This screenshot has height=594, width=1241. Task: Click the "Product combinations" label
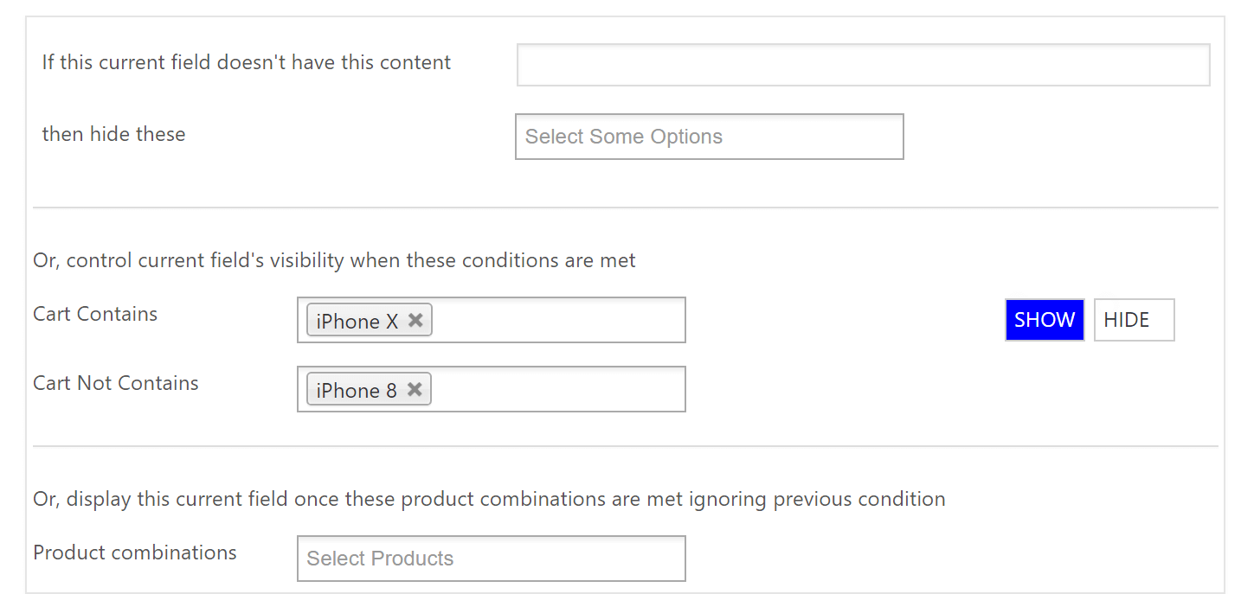pos(134,552)
